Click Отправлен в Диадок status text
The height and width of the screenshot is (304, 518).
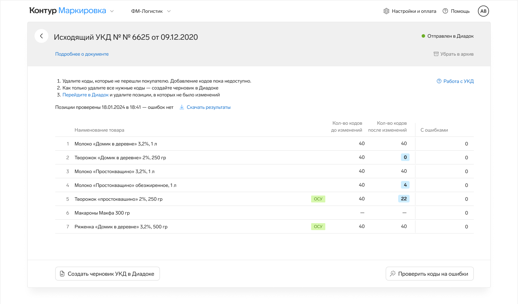tap(450, 36)
